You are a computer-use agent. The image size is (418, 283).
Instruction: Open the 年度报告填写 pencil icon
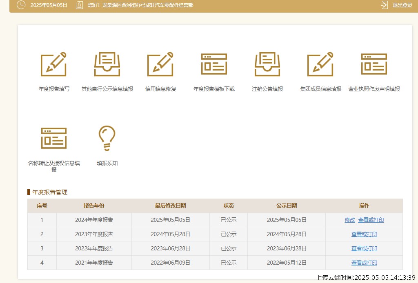(53, 64)
